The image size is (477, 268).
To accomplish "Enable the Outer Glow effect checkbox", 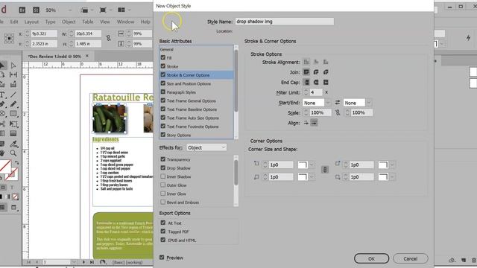I will tap(163, 185).
